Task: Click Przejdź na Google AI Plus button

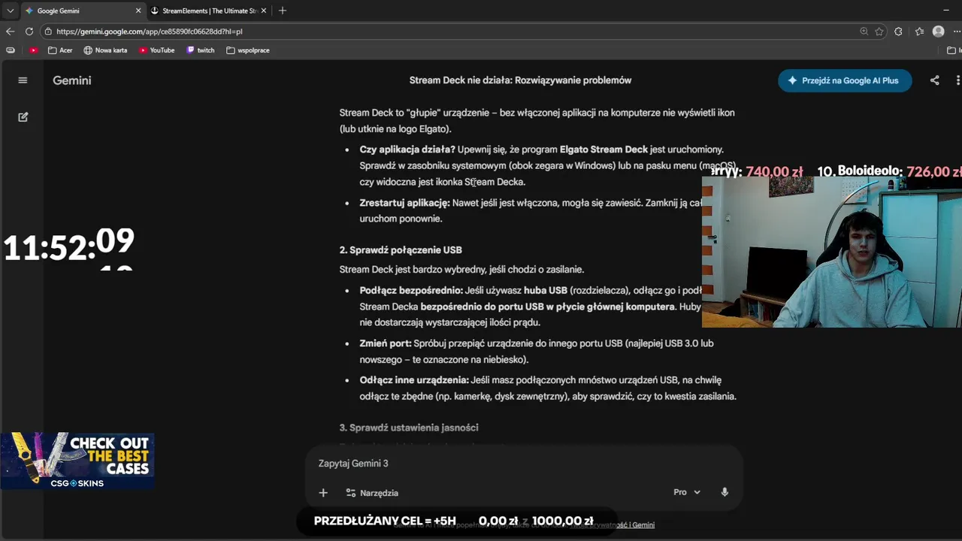Action: 845,80
